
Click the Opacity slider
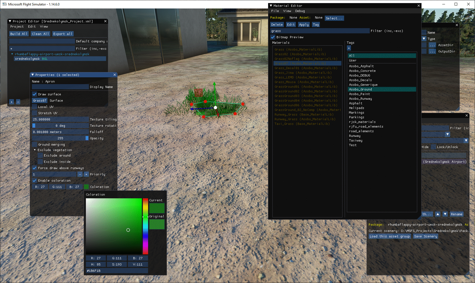(60, 138)
